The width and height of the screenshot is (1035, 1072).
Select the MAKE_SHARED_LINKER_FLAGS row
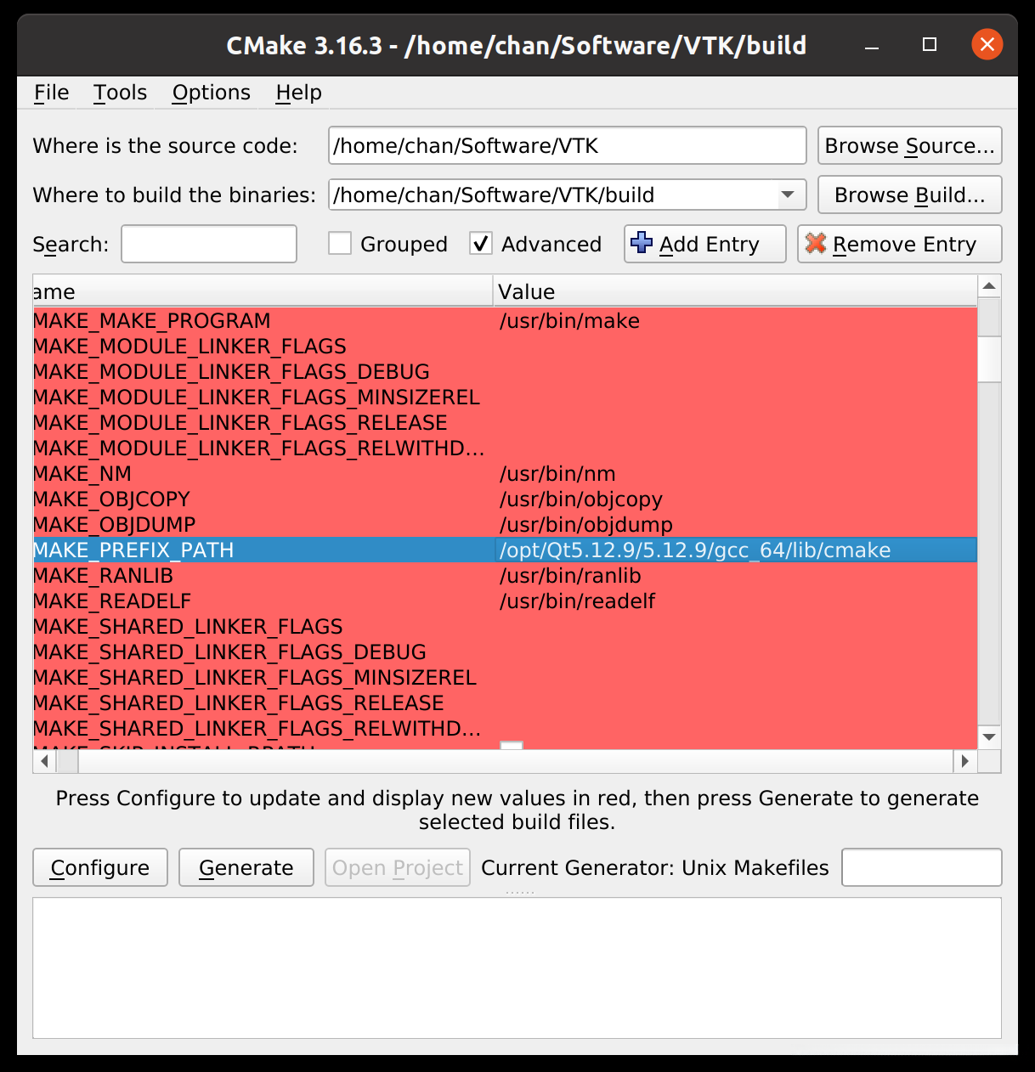(x=505, y=626)
